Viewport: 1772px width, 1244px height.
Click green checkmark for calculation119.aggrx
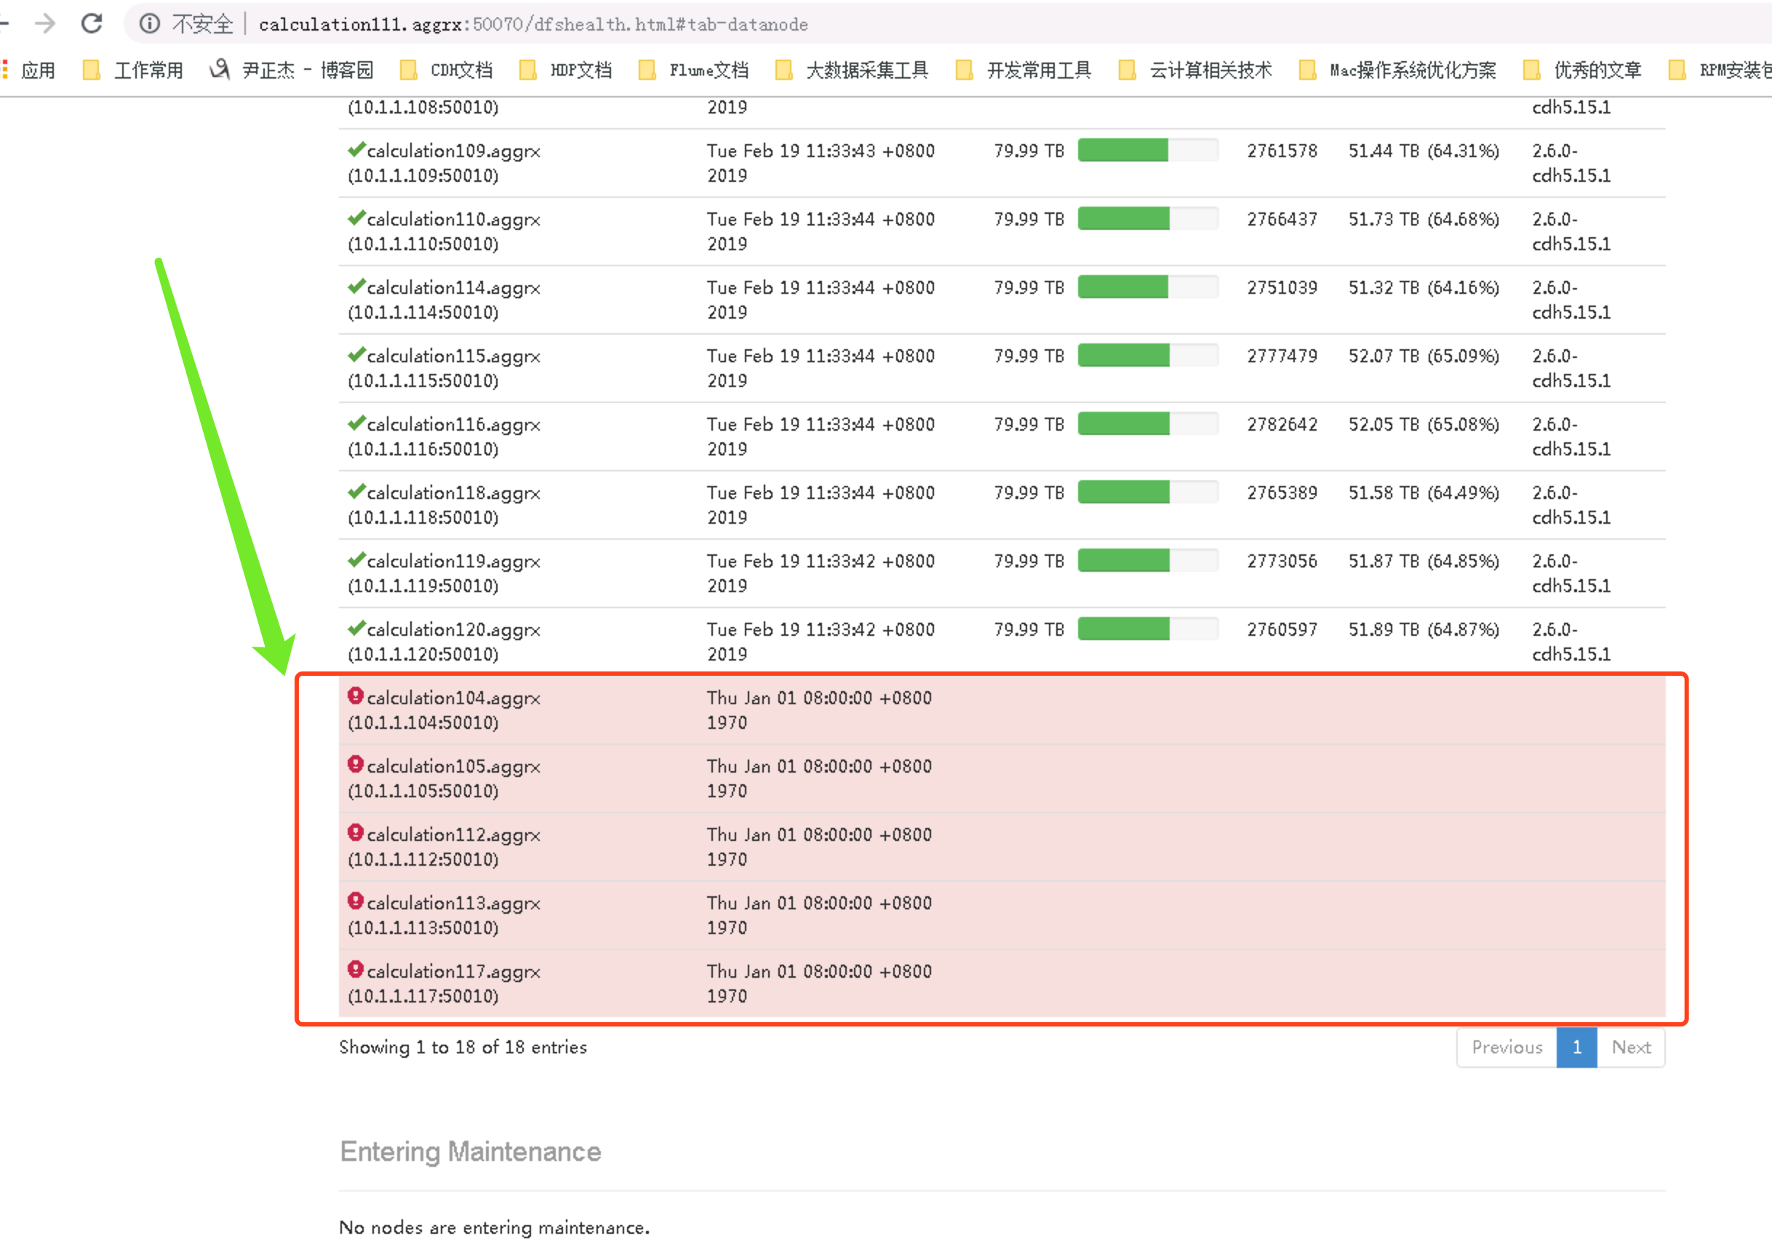(x=356, y=559)
